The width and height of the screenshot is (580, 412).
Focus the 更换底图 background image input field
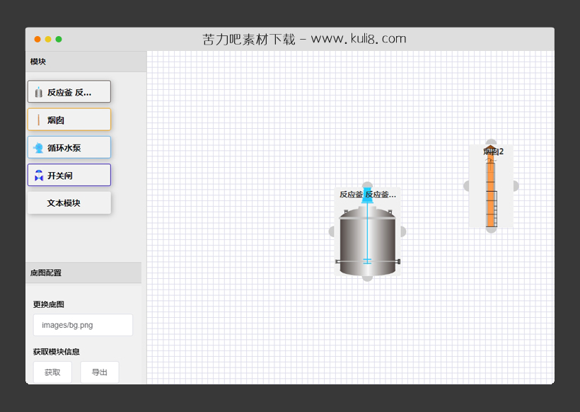tap(83, 325)
